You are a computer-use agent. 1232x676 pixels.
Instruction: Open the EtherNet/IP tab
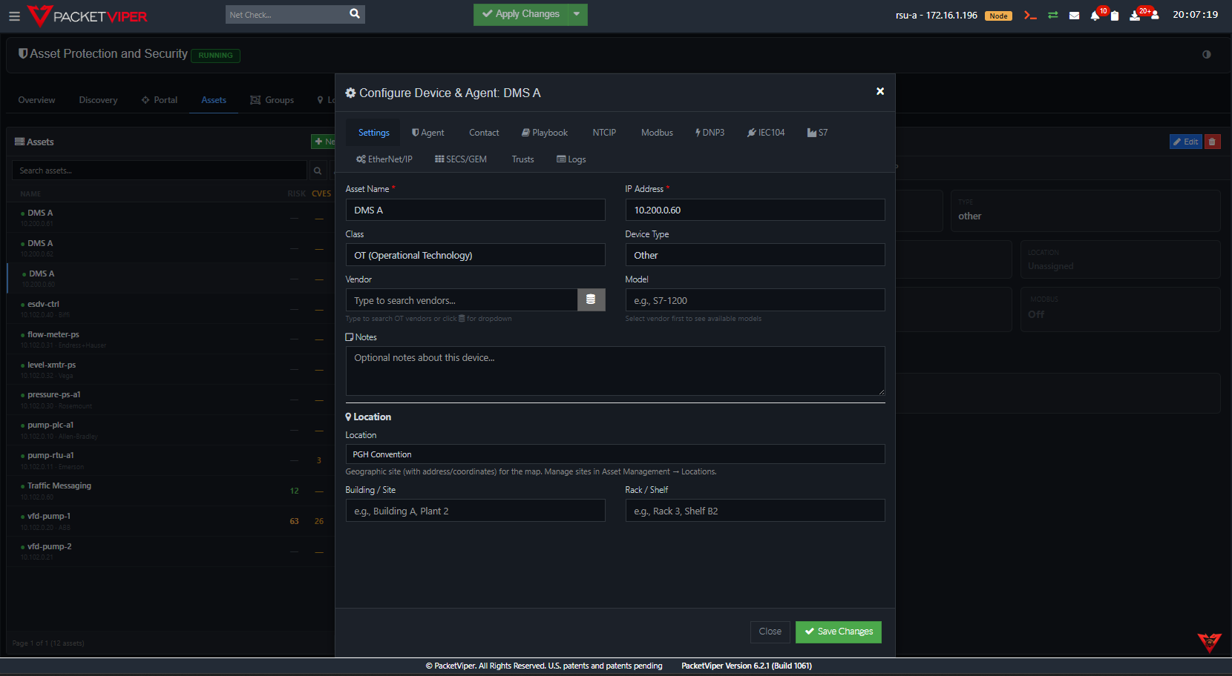point(384,159)
